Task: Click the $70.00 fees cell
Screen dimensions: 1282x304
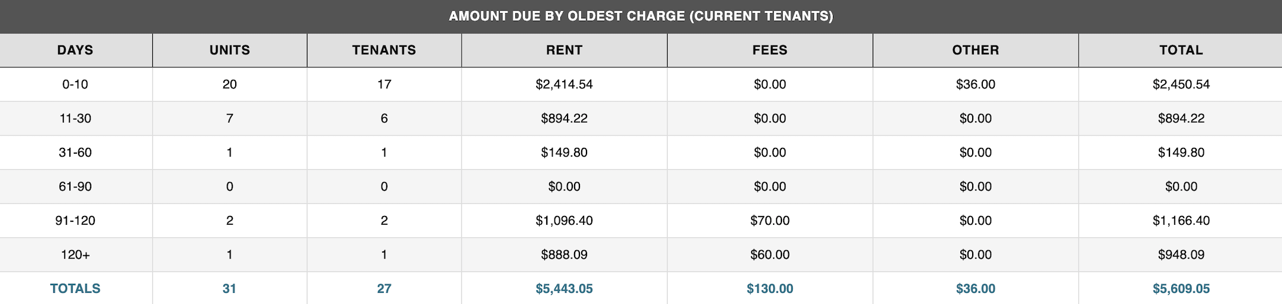Action: point(770,221)
